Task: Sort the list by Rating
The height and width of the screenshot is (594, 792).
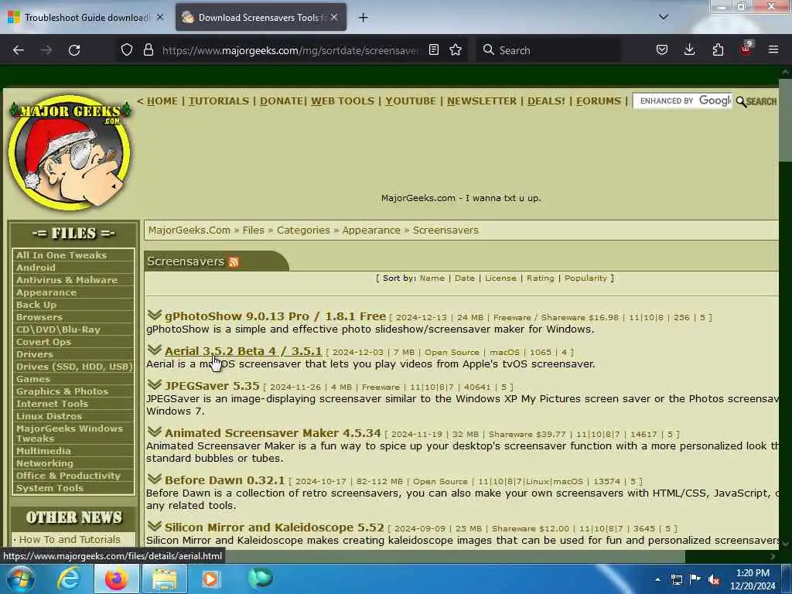Action: [x=540, y=278]
